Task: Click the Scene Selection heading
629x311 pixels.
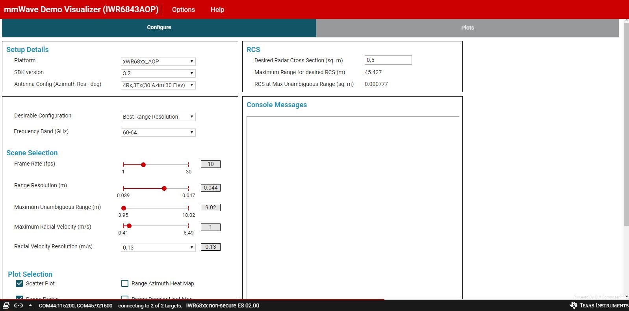Action: pos(32,153)
